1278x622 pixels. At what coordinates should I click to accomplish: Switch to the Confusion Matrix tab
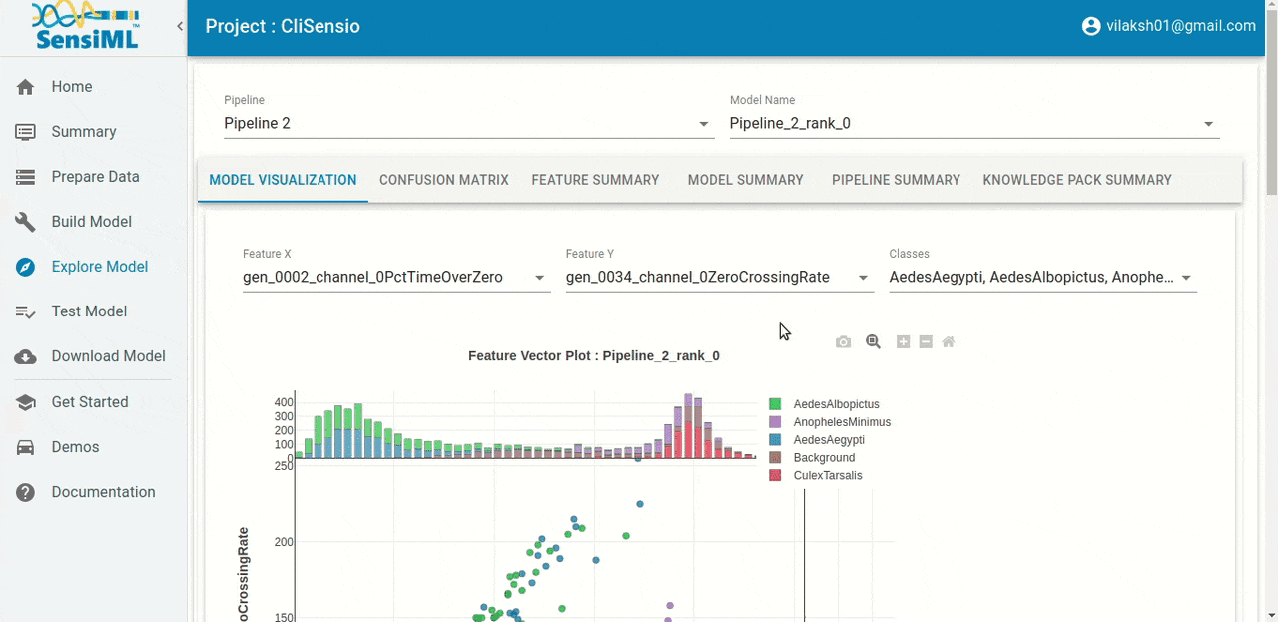(x=444, y=180)
